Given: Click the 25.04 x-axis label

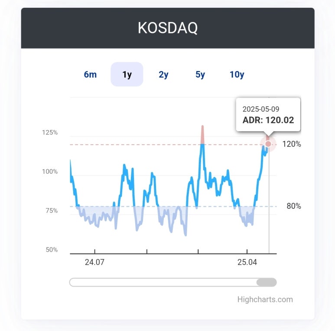Looking at the screenshot, I should pos(247,262).
